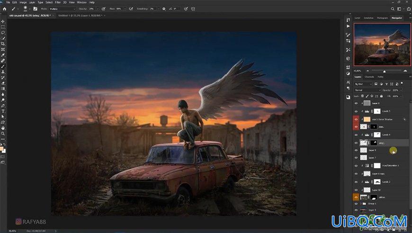Switch to the Paths tab
The image size is (412, 233).
click(380, 77)
